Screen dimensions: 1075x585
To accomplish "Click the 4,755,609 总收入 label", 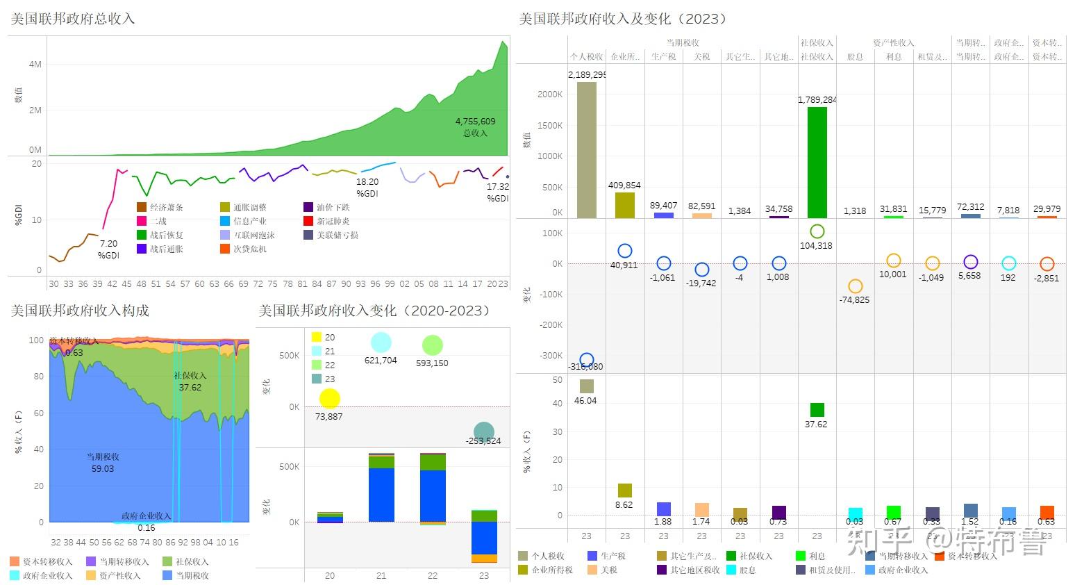I will (476, 127).
